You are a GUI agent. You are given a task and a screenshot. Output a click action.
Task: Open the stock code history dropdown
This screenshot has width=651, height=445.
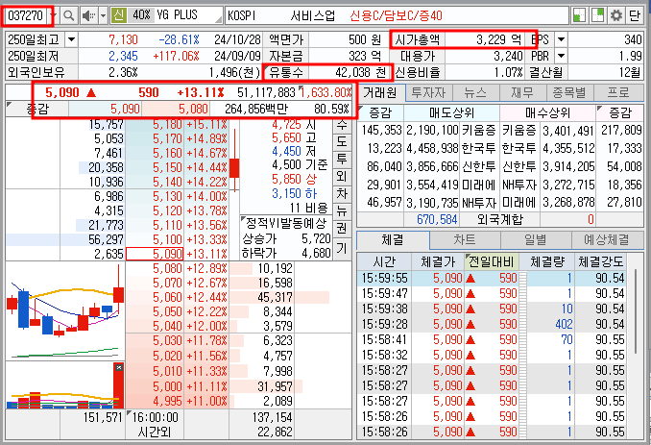tap(52, 15)
